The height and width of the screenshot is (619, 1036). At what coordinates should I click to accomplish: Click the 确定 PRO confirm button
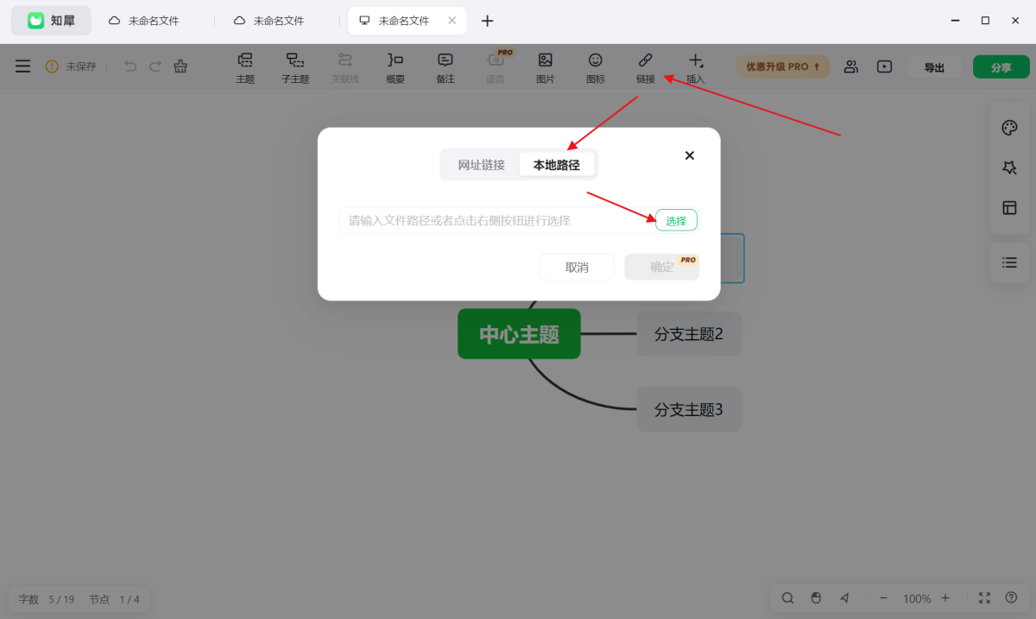(662, 267)
